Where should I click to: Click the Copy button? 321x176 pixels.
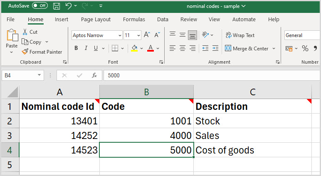coord(32,42)
